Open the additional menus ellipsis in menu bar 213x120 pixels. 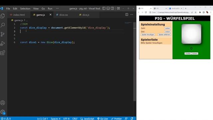[x=57, y=8]
